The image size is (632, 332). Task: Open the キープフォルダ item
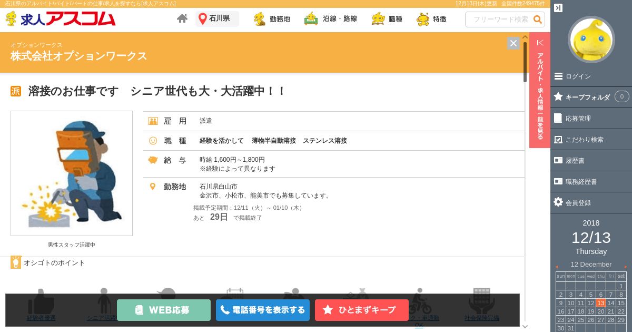coord(591,97)
